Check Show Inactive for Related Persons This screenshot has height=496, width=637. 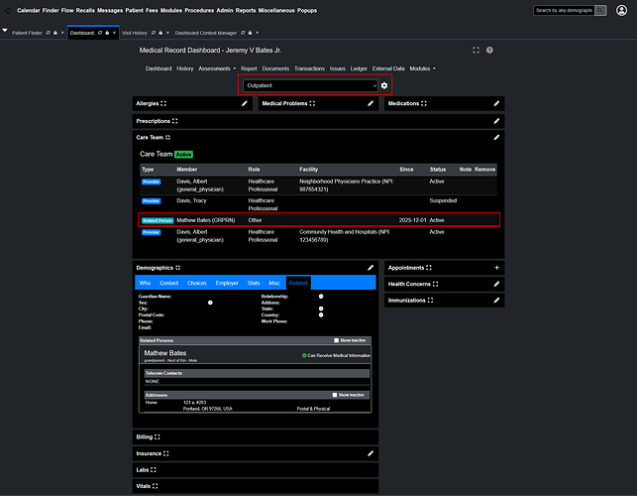pyautogui.click(x=337, y=340)
